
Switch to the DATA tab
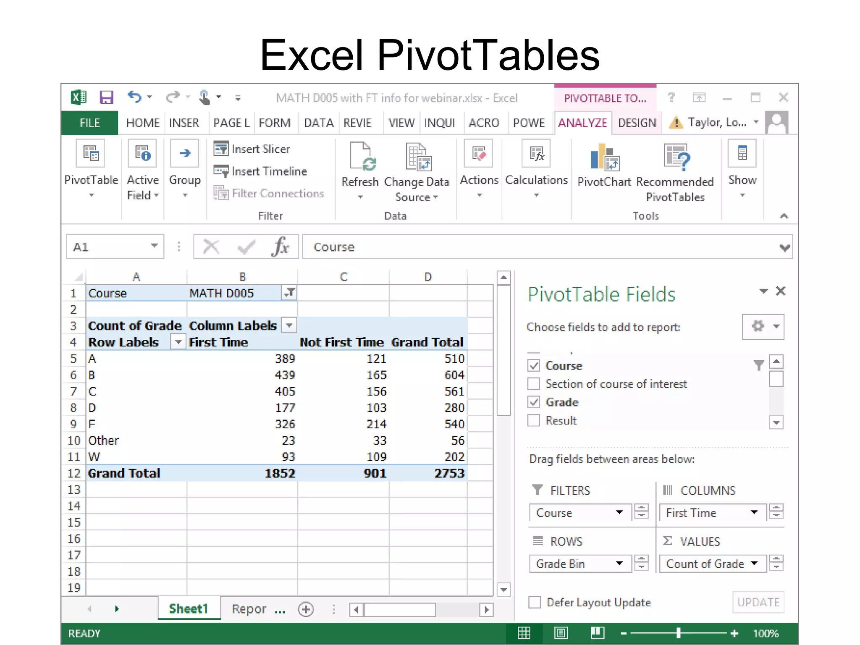pyautogui.click(x=318, y=123)
